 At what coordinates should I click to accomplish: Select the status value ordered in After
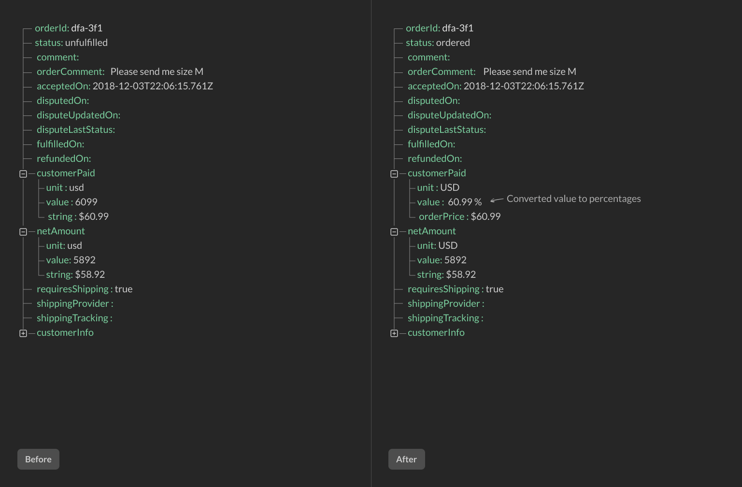[453, 43]
